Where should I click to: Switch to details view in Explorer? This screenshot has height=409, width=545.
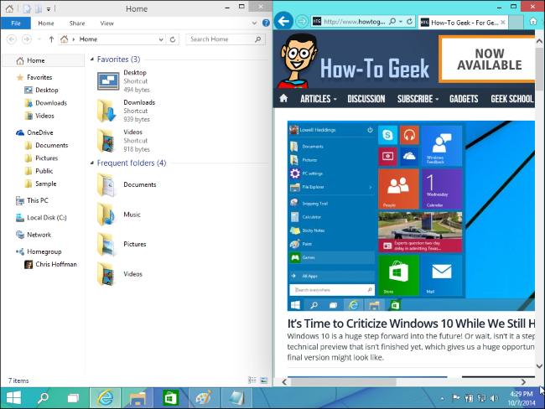pyautogui.click(x=252, y=380)
